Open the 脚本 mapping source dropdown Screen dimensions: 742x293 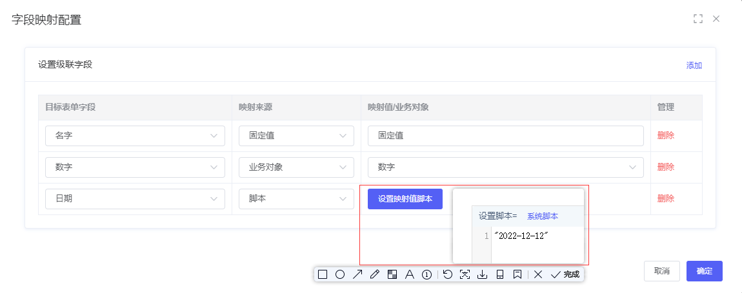pos(296,199)
